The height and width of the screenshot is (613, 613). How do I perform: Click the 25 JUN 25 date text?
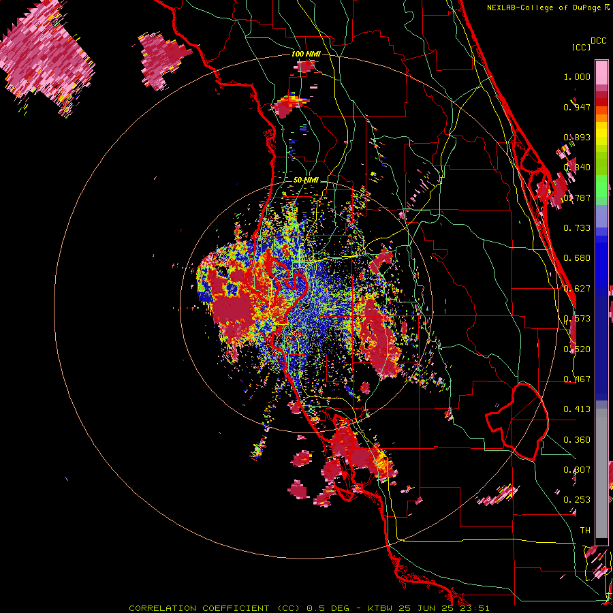(x=426, y=608)
